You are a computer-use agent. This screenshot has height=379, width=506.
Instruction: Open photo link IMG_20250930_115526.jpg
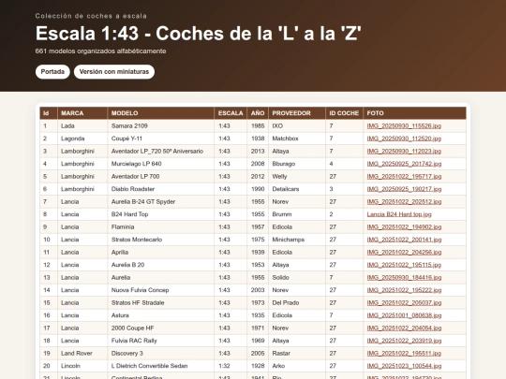coord(404,126)
